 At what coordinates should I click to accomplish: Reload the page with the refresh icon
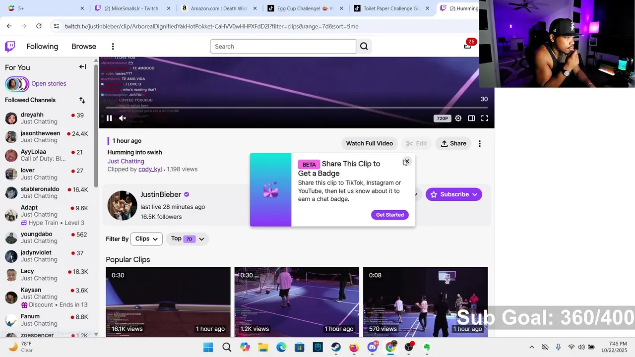(39, 26)
